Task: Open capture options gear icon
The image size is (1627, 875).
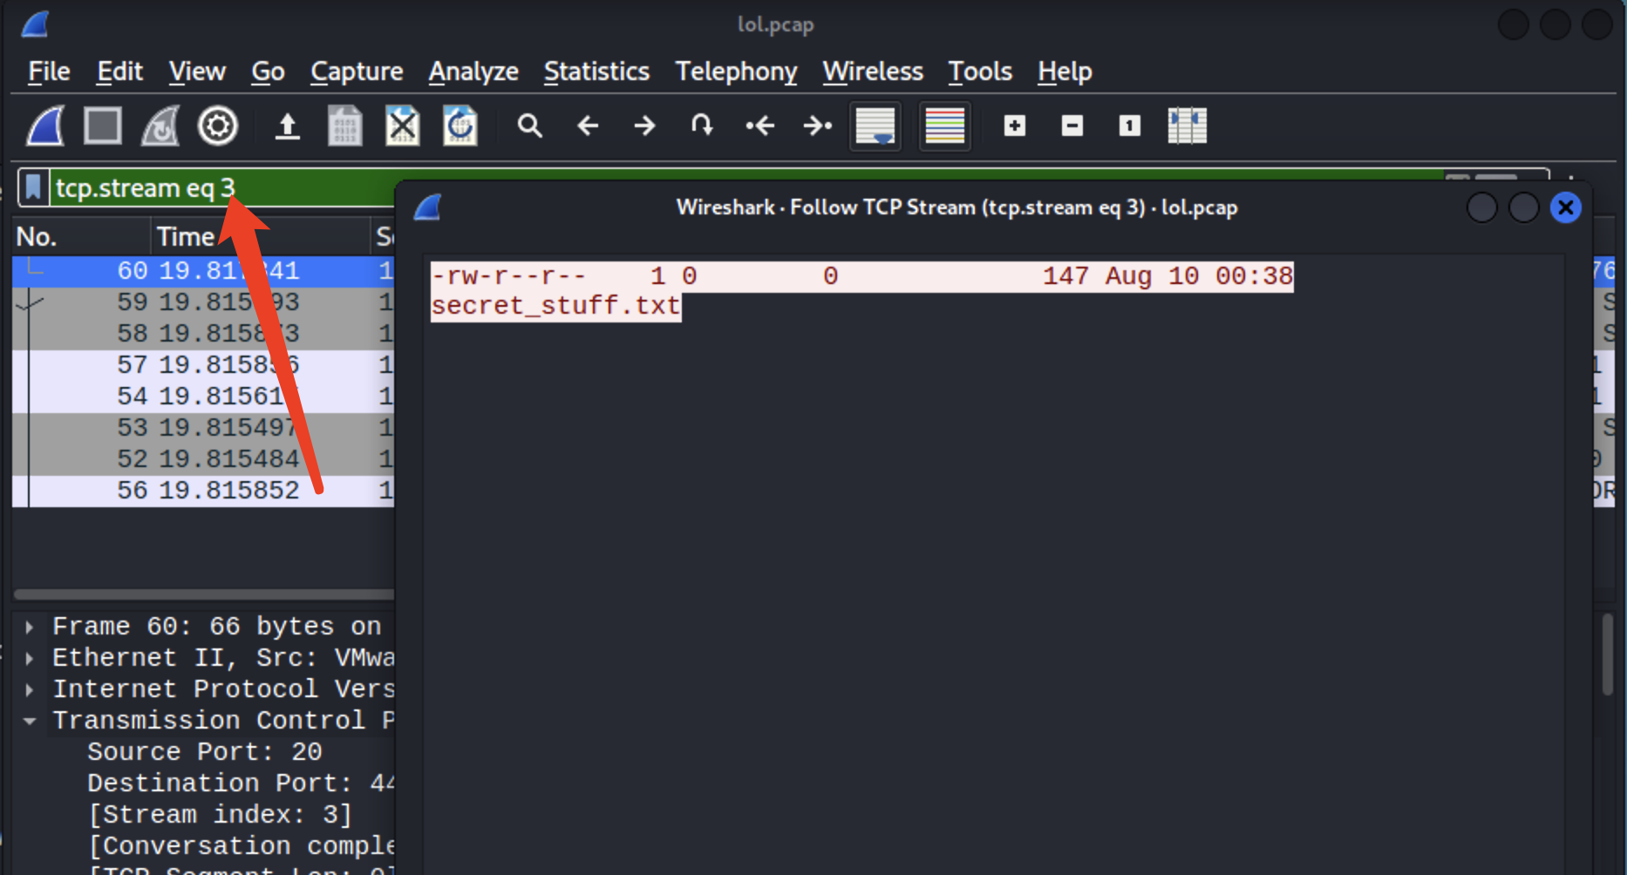Action: tap(217, 126)
